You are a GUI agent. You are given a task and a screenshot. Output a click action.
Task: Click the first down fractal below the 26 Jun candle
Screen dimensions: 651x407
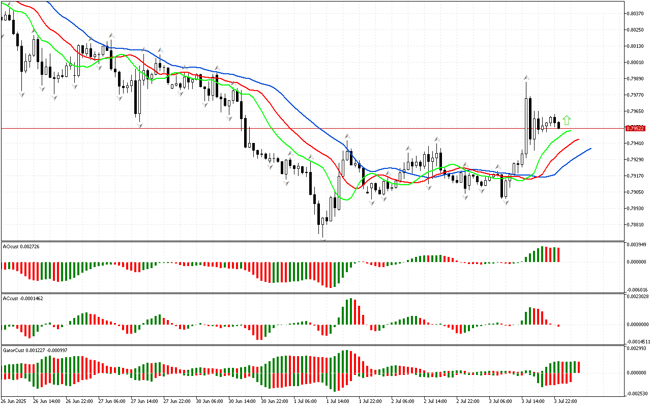tap(22, 95)
